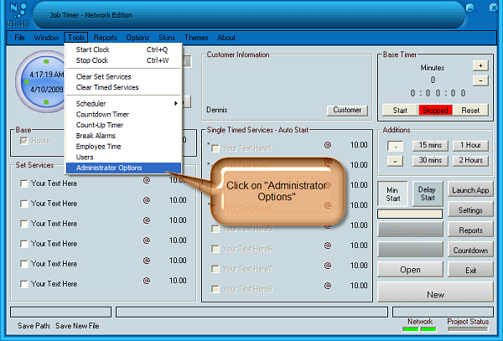Click the red Stopped status button
This screenshot has height=341, width=503.
pyautogui.click(x=435, y=111)
